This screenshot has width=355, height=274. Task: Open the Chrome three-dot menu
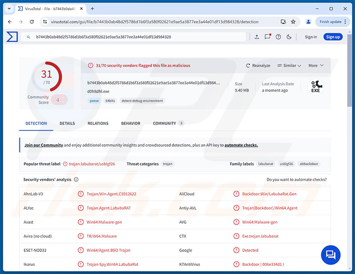pos(345,22)
